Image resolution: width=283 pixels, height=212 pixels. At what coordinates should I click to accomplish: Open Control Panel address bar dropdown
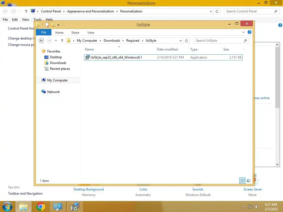pos(211,12)
